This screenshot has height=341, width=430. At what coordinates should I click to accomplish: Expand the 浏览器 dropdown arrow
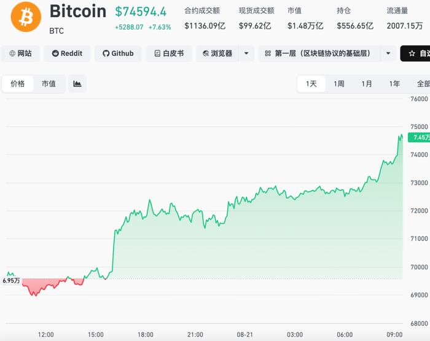[246, 53]
